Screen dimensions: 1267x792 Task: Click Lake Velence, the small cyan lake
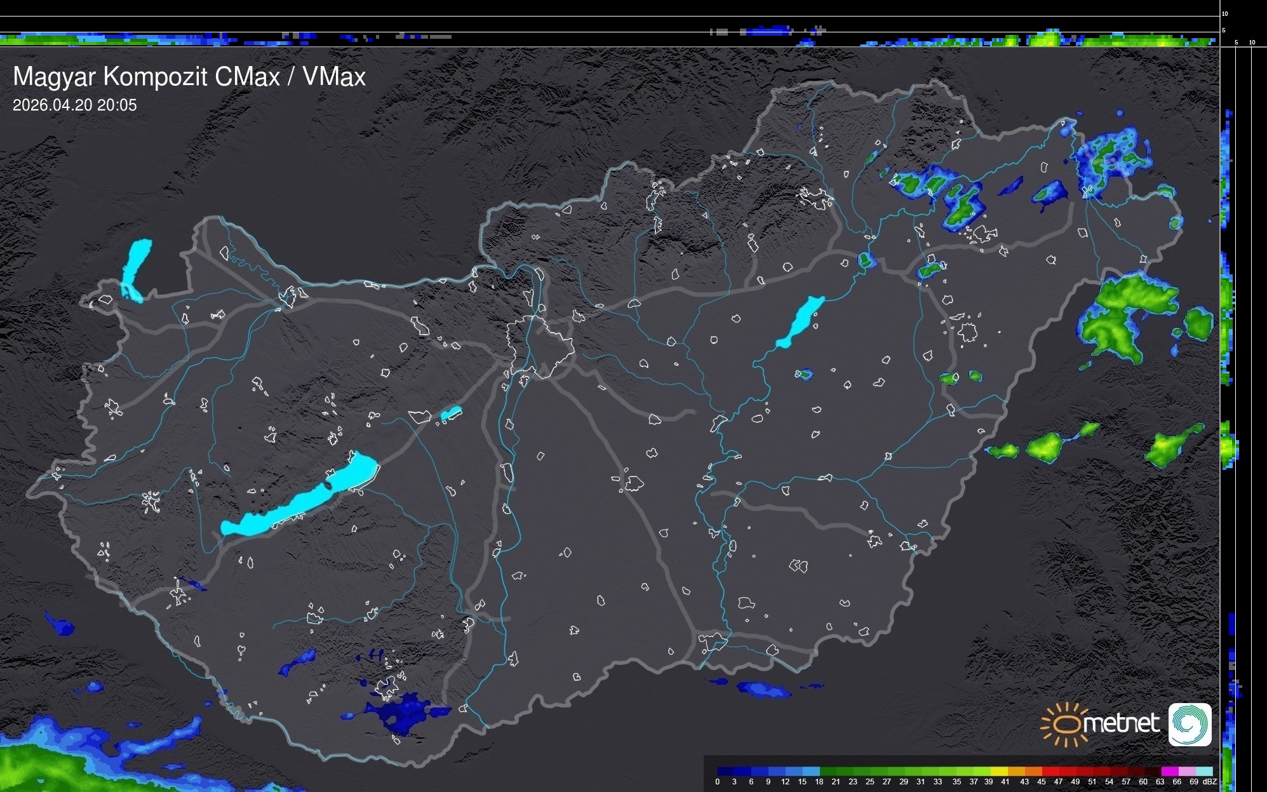pyautogui.click(x=450, y=414)
